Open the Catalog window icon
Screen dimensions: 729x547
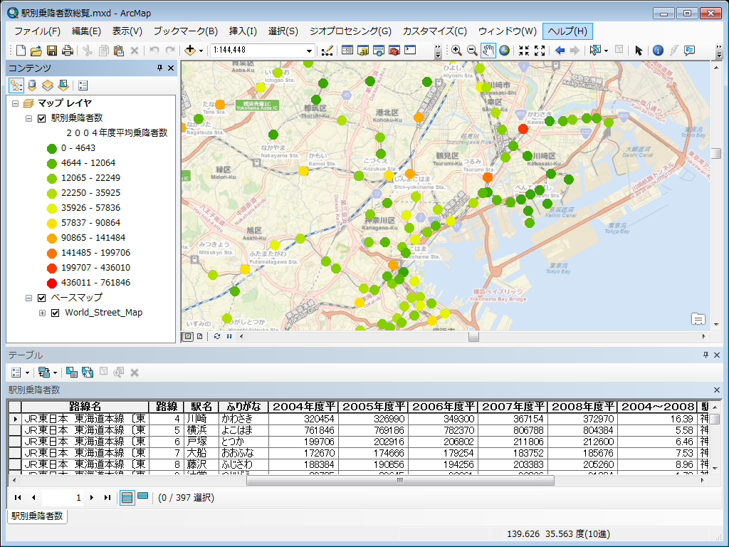point(363,50)
